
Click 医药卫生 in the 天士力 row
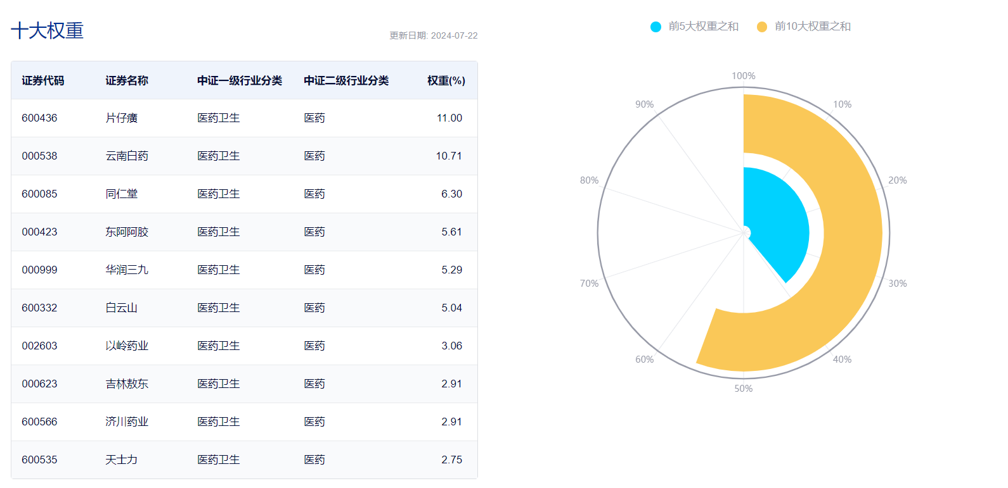tap(219, 460)
